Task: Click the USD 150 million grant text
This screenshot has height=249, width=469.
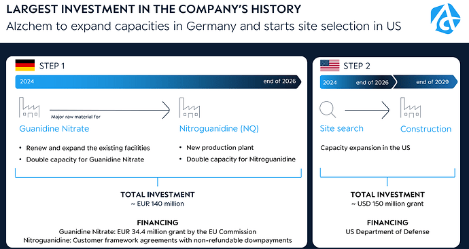Action: pyautogui.click(x=387, y=204)
